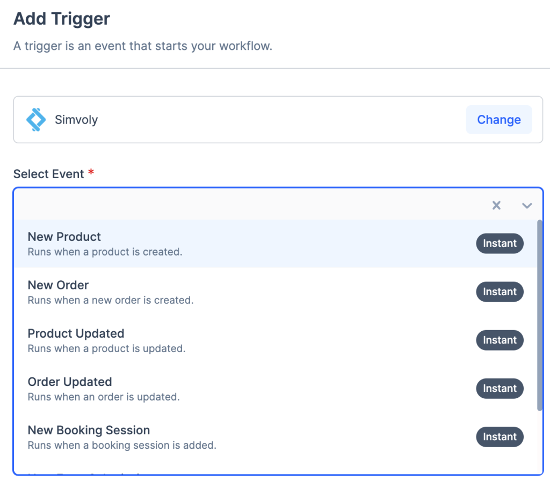Click Instant badge beside New Product
Image resolution: width=550 pixels, height=481 pixels.
tap(500, 243)
